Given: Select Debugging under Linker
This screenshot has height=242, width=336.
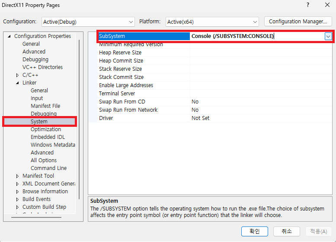Looking at the screenshot, I should coord(44,114).
